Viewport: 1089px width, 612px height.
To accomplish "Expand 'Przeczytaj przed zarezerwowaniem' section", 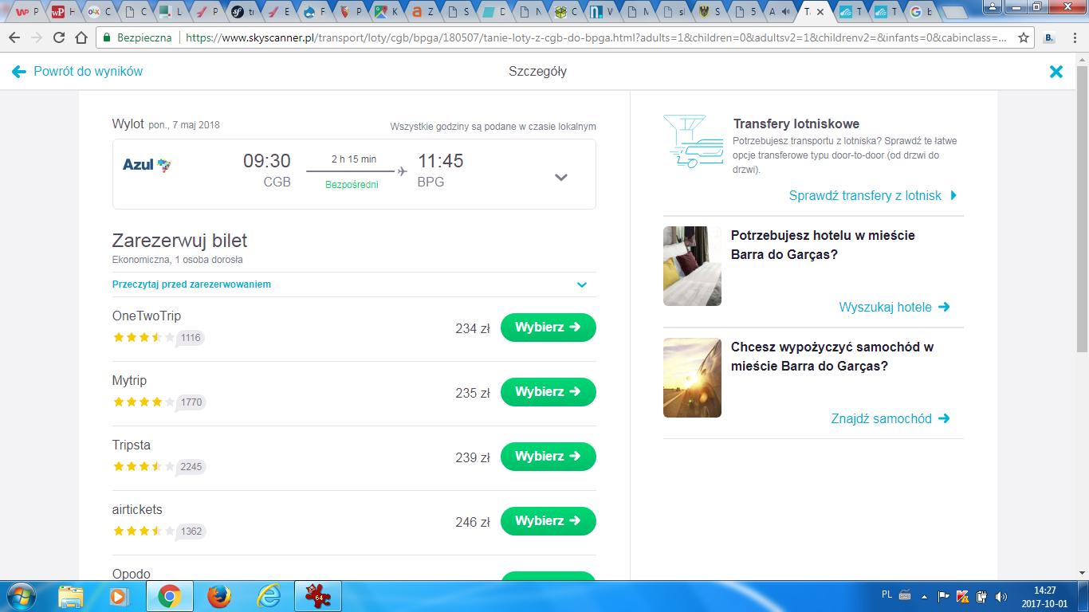I will coord(354,284).
